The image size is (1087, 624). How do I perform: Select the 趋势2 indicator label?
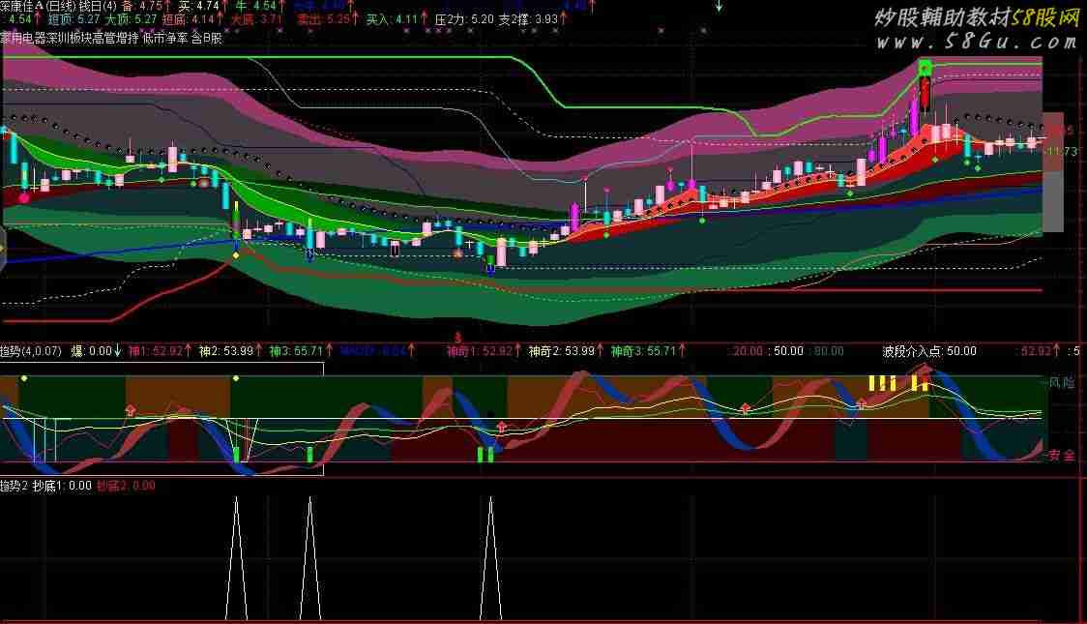point(15,486)
